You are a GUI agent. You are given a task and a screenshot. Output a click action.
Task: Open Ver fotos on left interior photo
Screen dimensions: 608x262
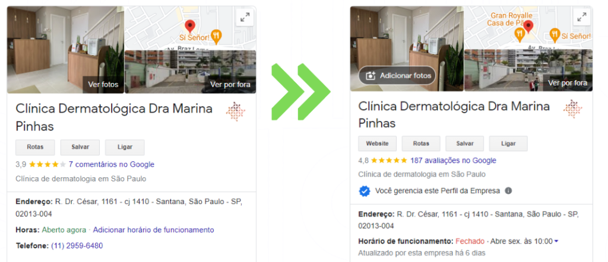click(x=103, y=84)
